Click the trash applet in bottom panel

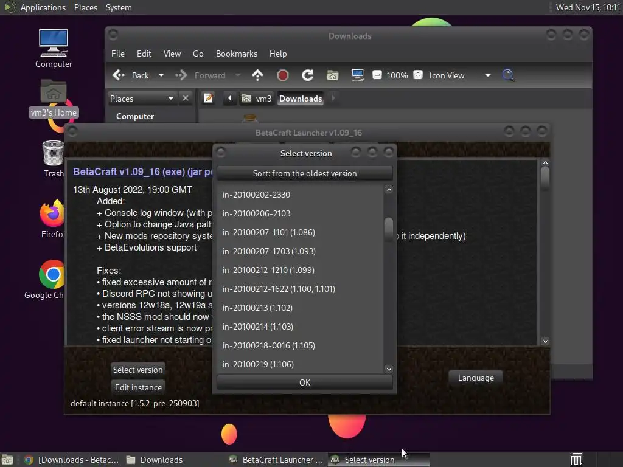(577, 460)
